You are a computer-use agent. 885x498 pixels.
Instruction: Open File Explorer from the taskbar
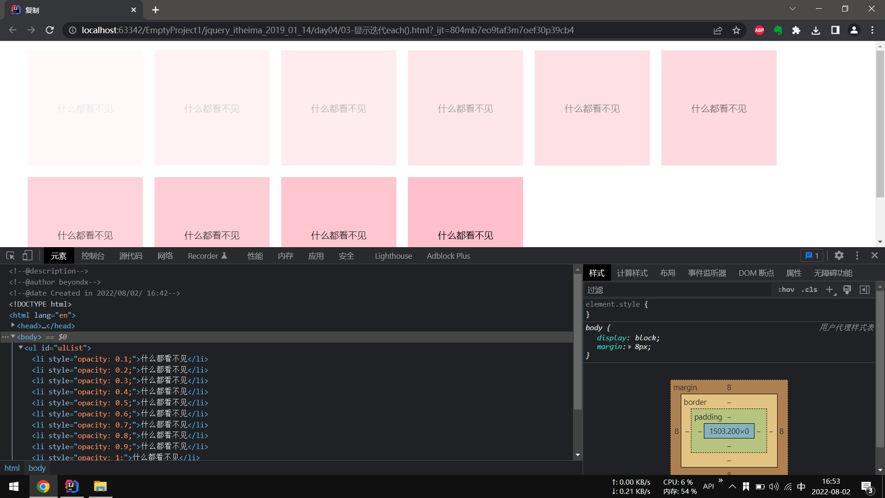100,486
